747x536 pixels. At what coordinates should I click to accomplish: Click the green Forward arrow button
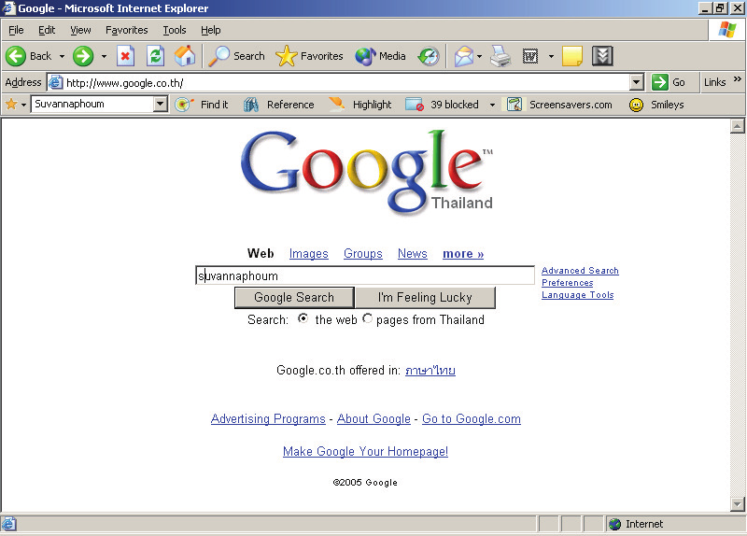83,56
